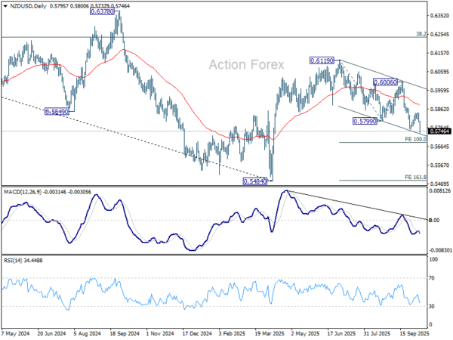
Task: Select the 0.60060 price label
Action: 385,82
